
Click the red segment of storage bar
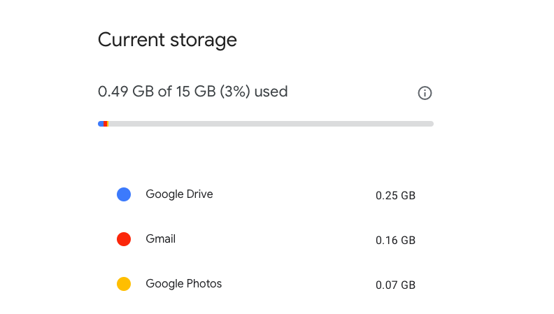[x=105, y=124]
